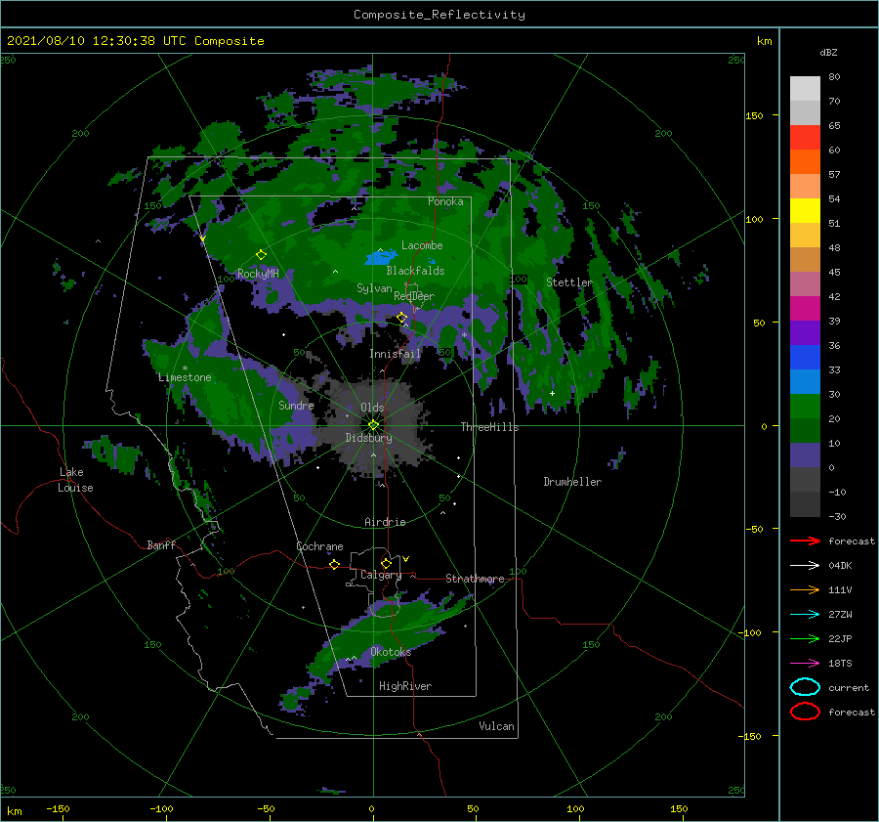The height and width of the screenshot is (822, 879).
Task: Click the radar center marker at Olds
Action: 373,425
